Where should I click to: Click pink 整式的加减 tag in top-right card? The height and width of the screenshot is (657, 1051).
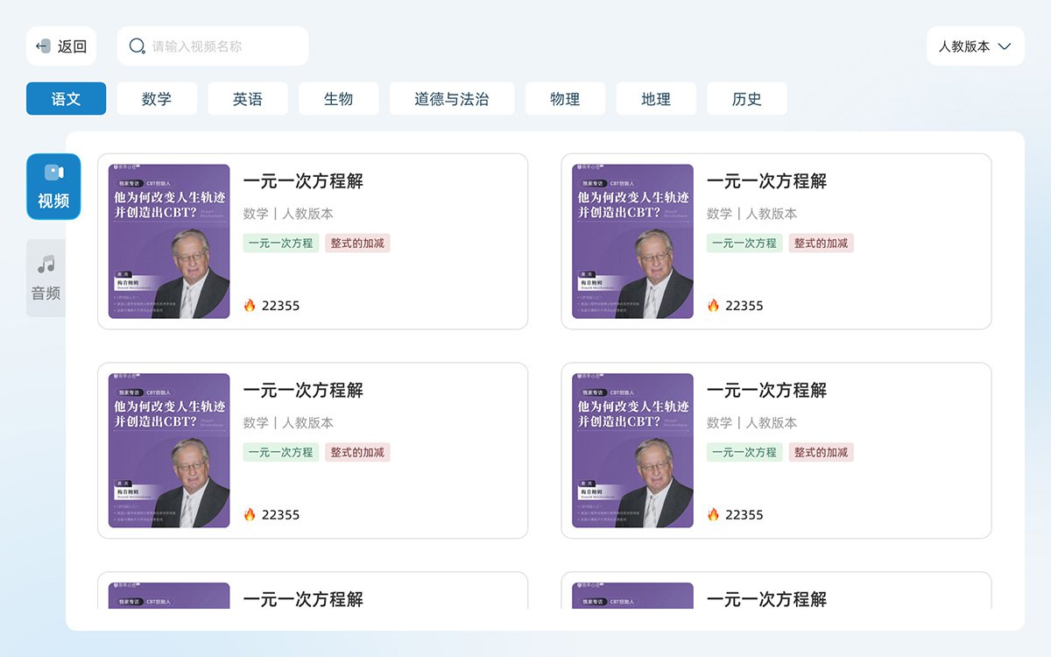[822, 244]
